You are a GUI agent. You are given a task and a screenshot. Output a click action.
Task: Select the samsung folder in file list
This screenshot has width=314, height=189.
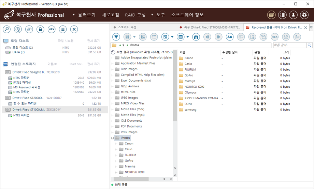(190, 110)
